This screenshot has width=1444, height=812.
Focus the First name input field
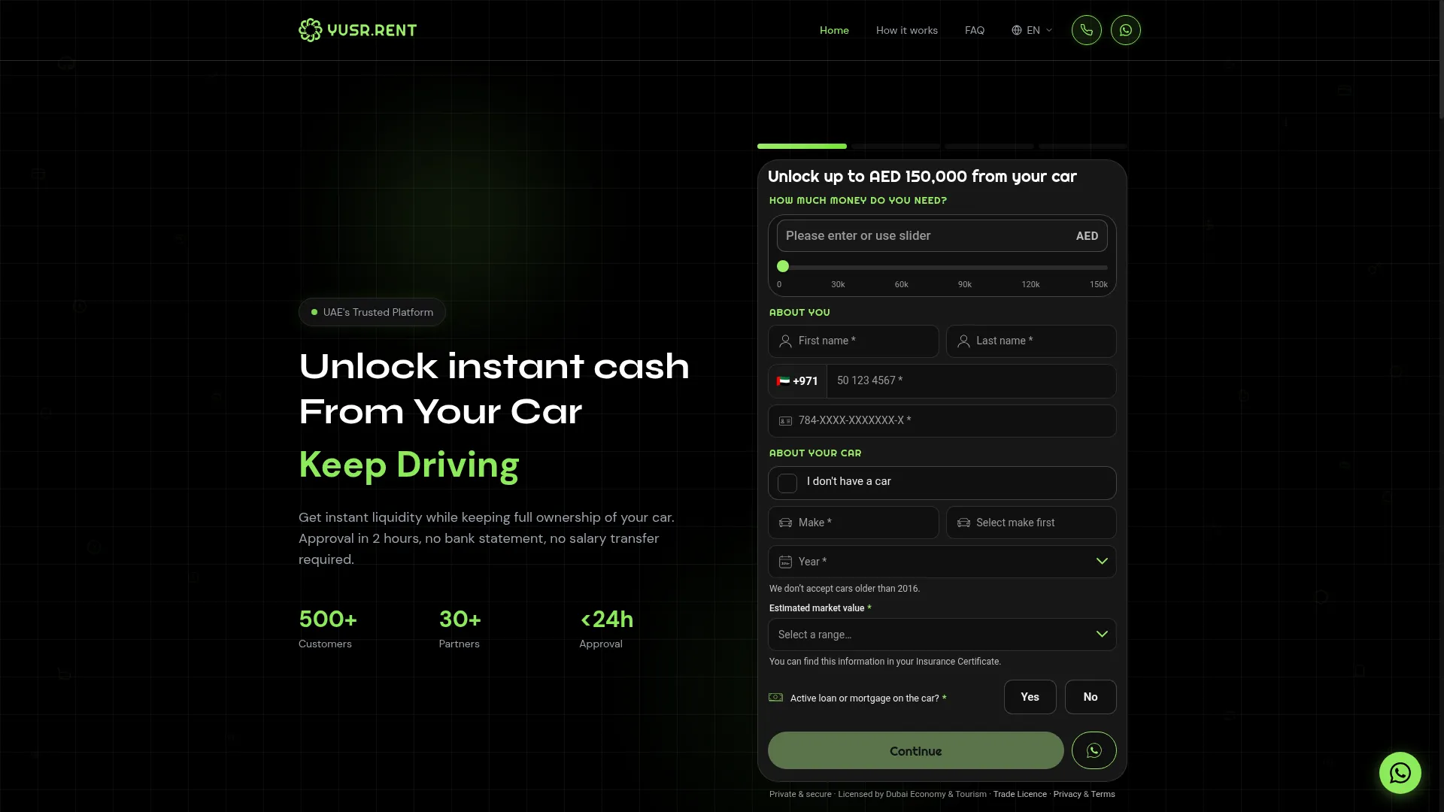coord(853,341)
